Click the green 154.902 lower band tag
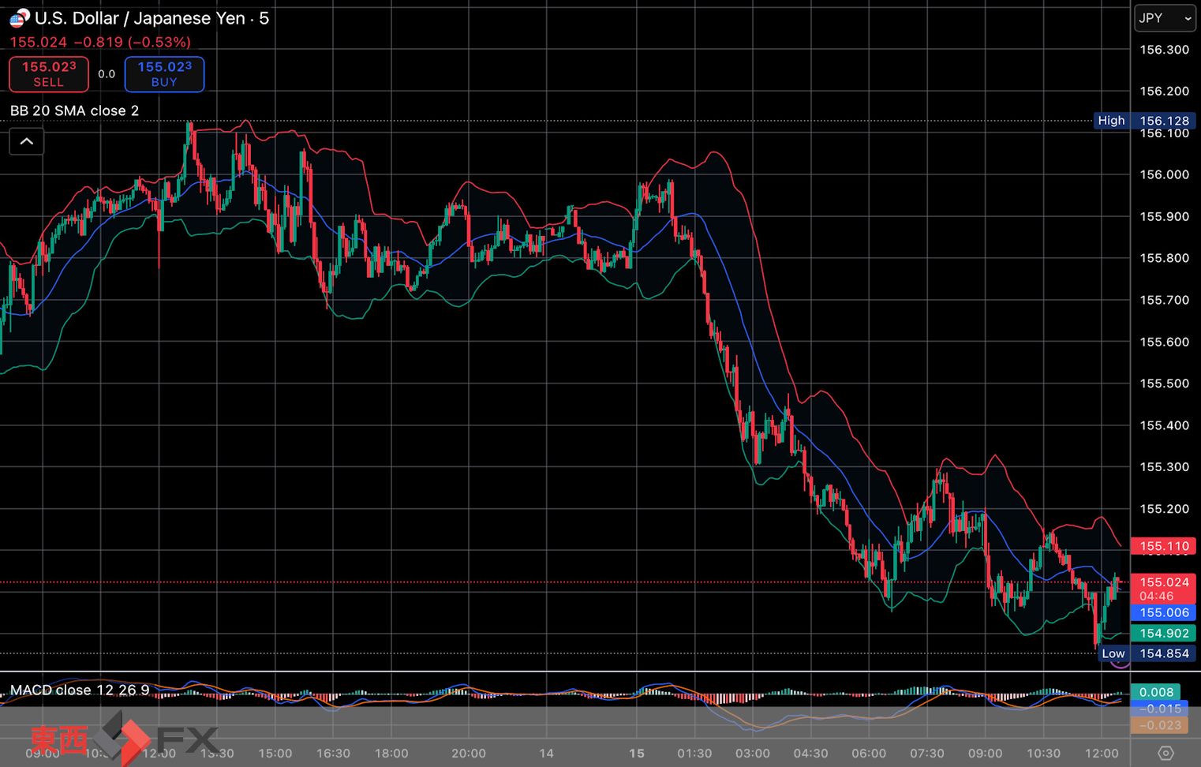 (x=1164, y=633)
